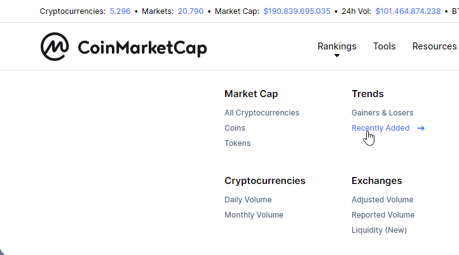Image resolution: width=459 pixels, height=255 pixels.
Task: View Monthly Volume cryptocurrencies
Action: click(254, 215)
